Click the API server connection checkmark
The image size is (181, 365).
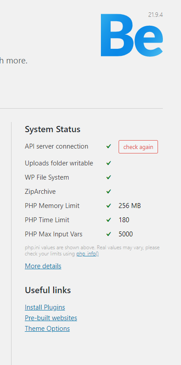108,146
